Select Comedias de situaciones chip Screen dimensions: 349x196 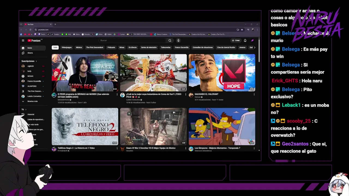[x=203, y=47]
